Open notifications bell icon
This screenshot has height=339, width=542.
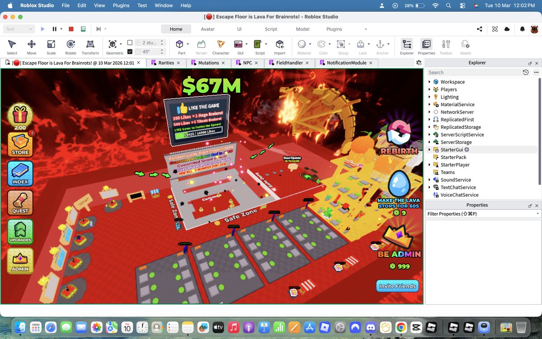(x=522, y=29)
